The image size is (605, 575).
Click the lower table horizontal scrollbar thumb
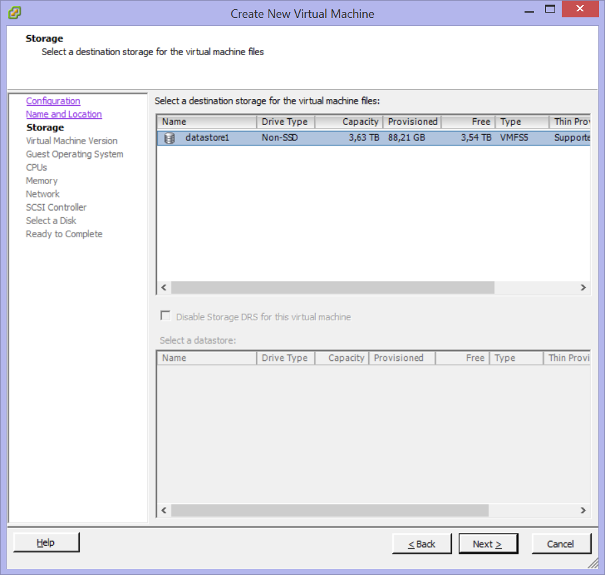click(x=330, y=510)
